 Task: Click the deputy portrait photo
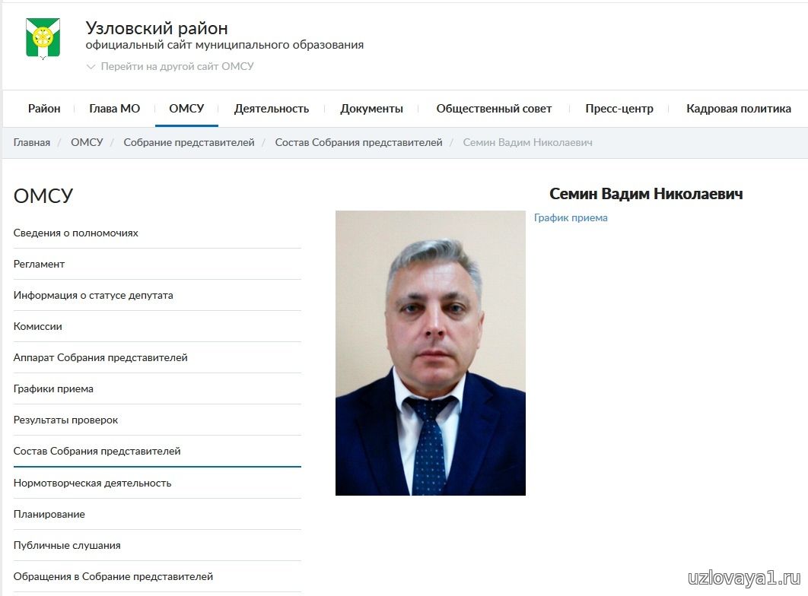tap(431, 353)
